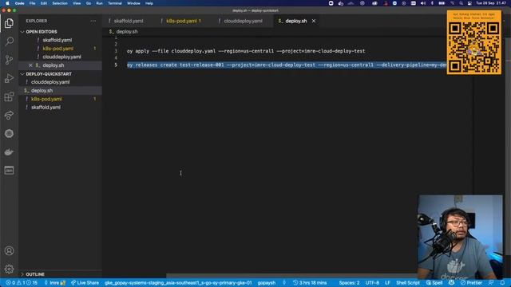This screenshot has width=511, height=287.
Task: Open the Live Share activity bar icon
Action: pos(9,115)
